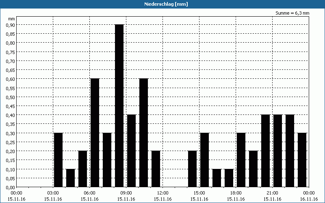Viewport: 325px width, 203px height.
Task: Select the 0,25 y-axis label
Action: 11,142
